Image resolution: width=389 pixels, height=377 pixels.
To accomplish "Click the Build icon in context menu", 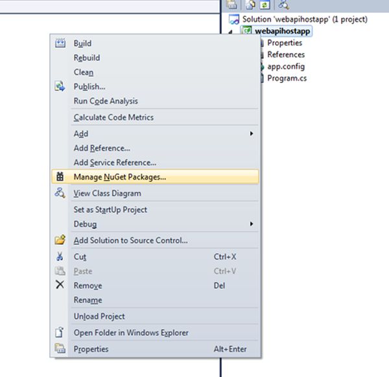I will coord(60,43).
